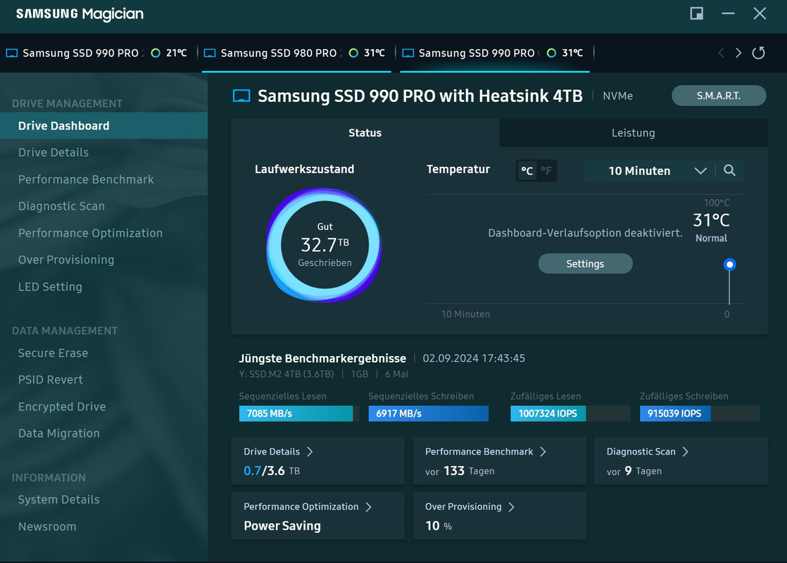The height and width of the screenshot is (563, 787).
Task: Go to previous drive tabs arrow
Action: point(721,53)
